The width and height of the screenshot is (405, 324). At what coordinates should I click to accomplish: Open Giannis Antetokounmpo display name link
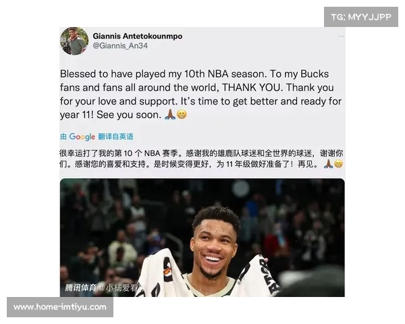[138, 36]
